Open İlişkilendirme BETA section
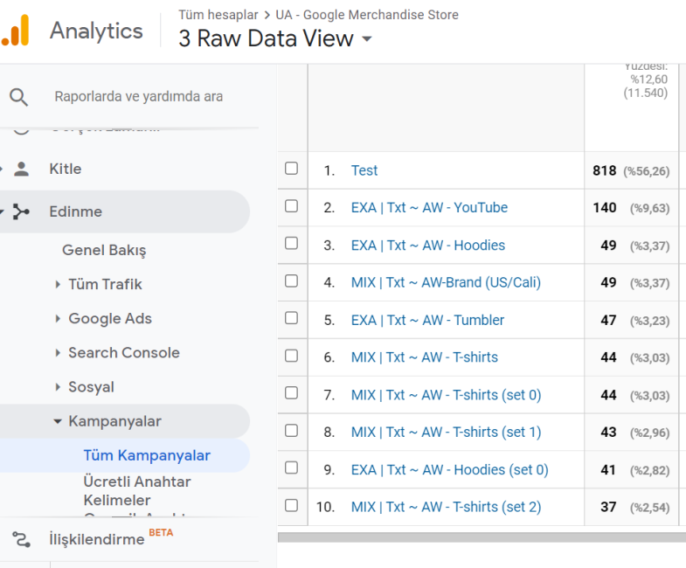The width and height of the screenshot is (686, 568). (x=111, y=539)
